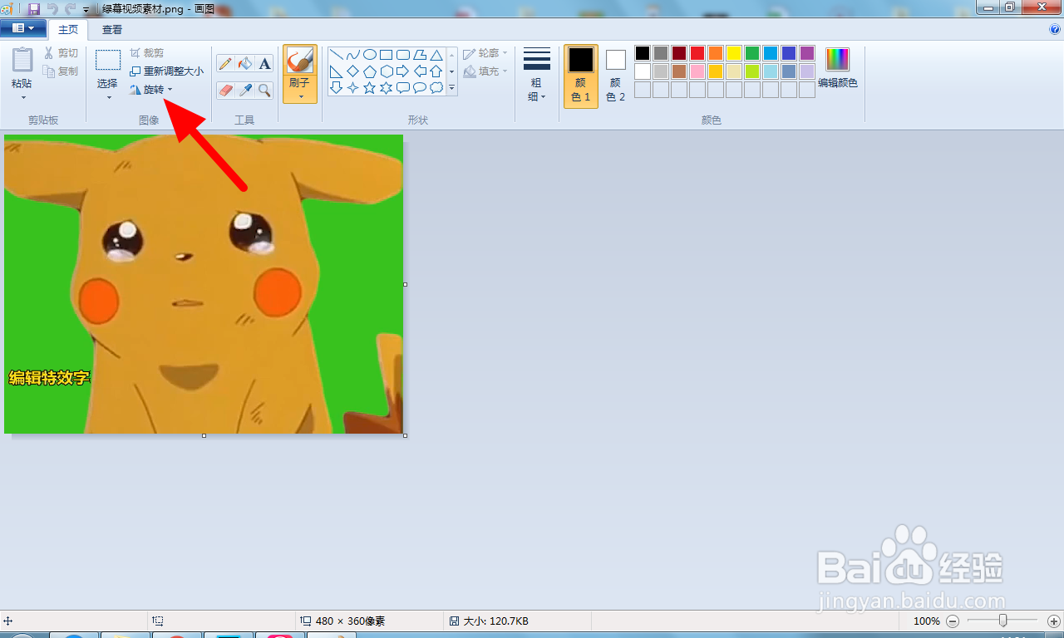Open the 旋转 rotate dropdown
Image resolution: width=1064 pixels, height=638 pixels.
click(x=153, y=90)
